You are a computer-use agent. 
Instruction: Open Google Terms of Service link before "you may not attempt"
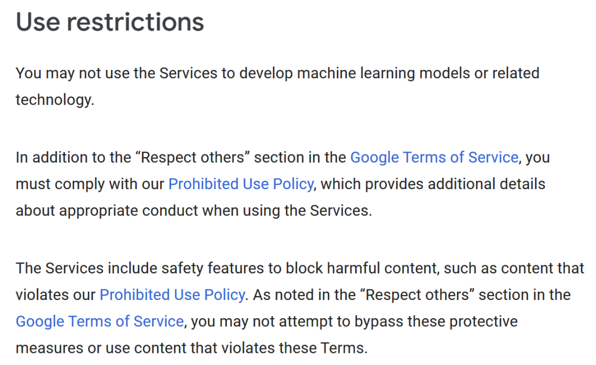pyautogui.click(x=99, y=321)
